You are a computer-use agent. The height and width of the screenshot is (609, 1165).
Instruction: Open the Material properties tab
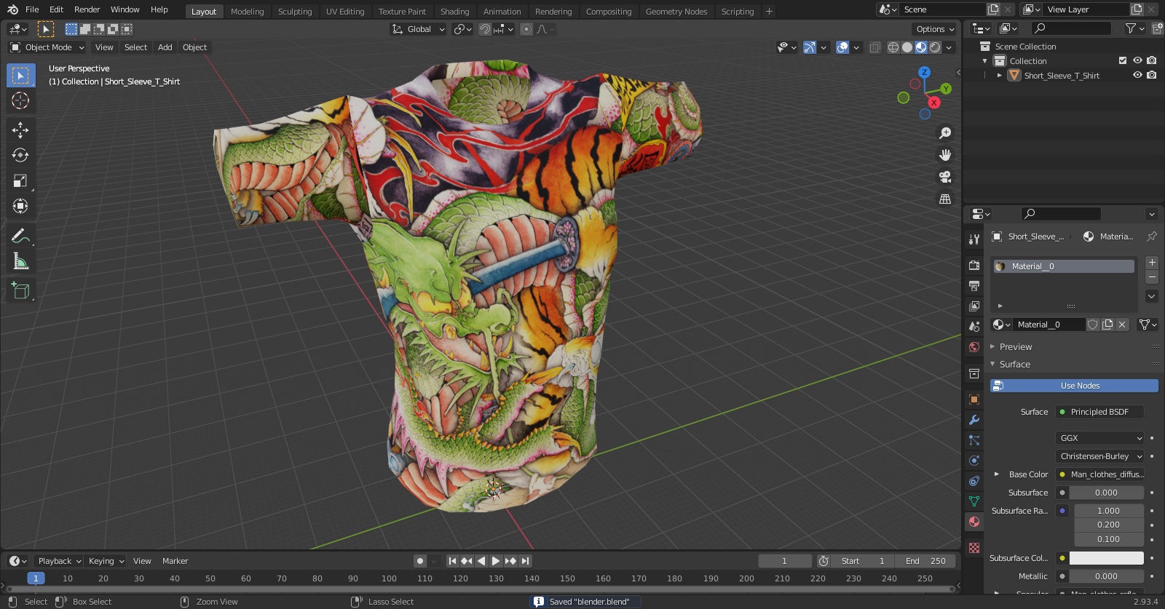(974, 522)
